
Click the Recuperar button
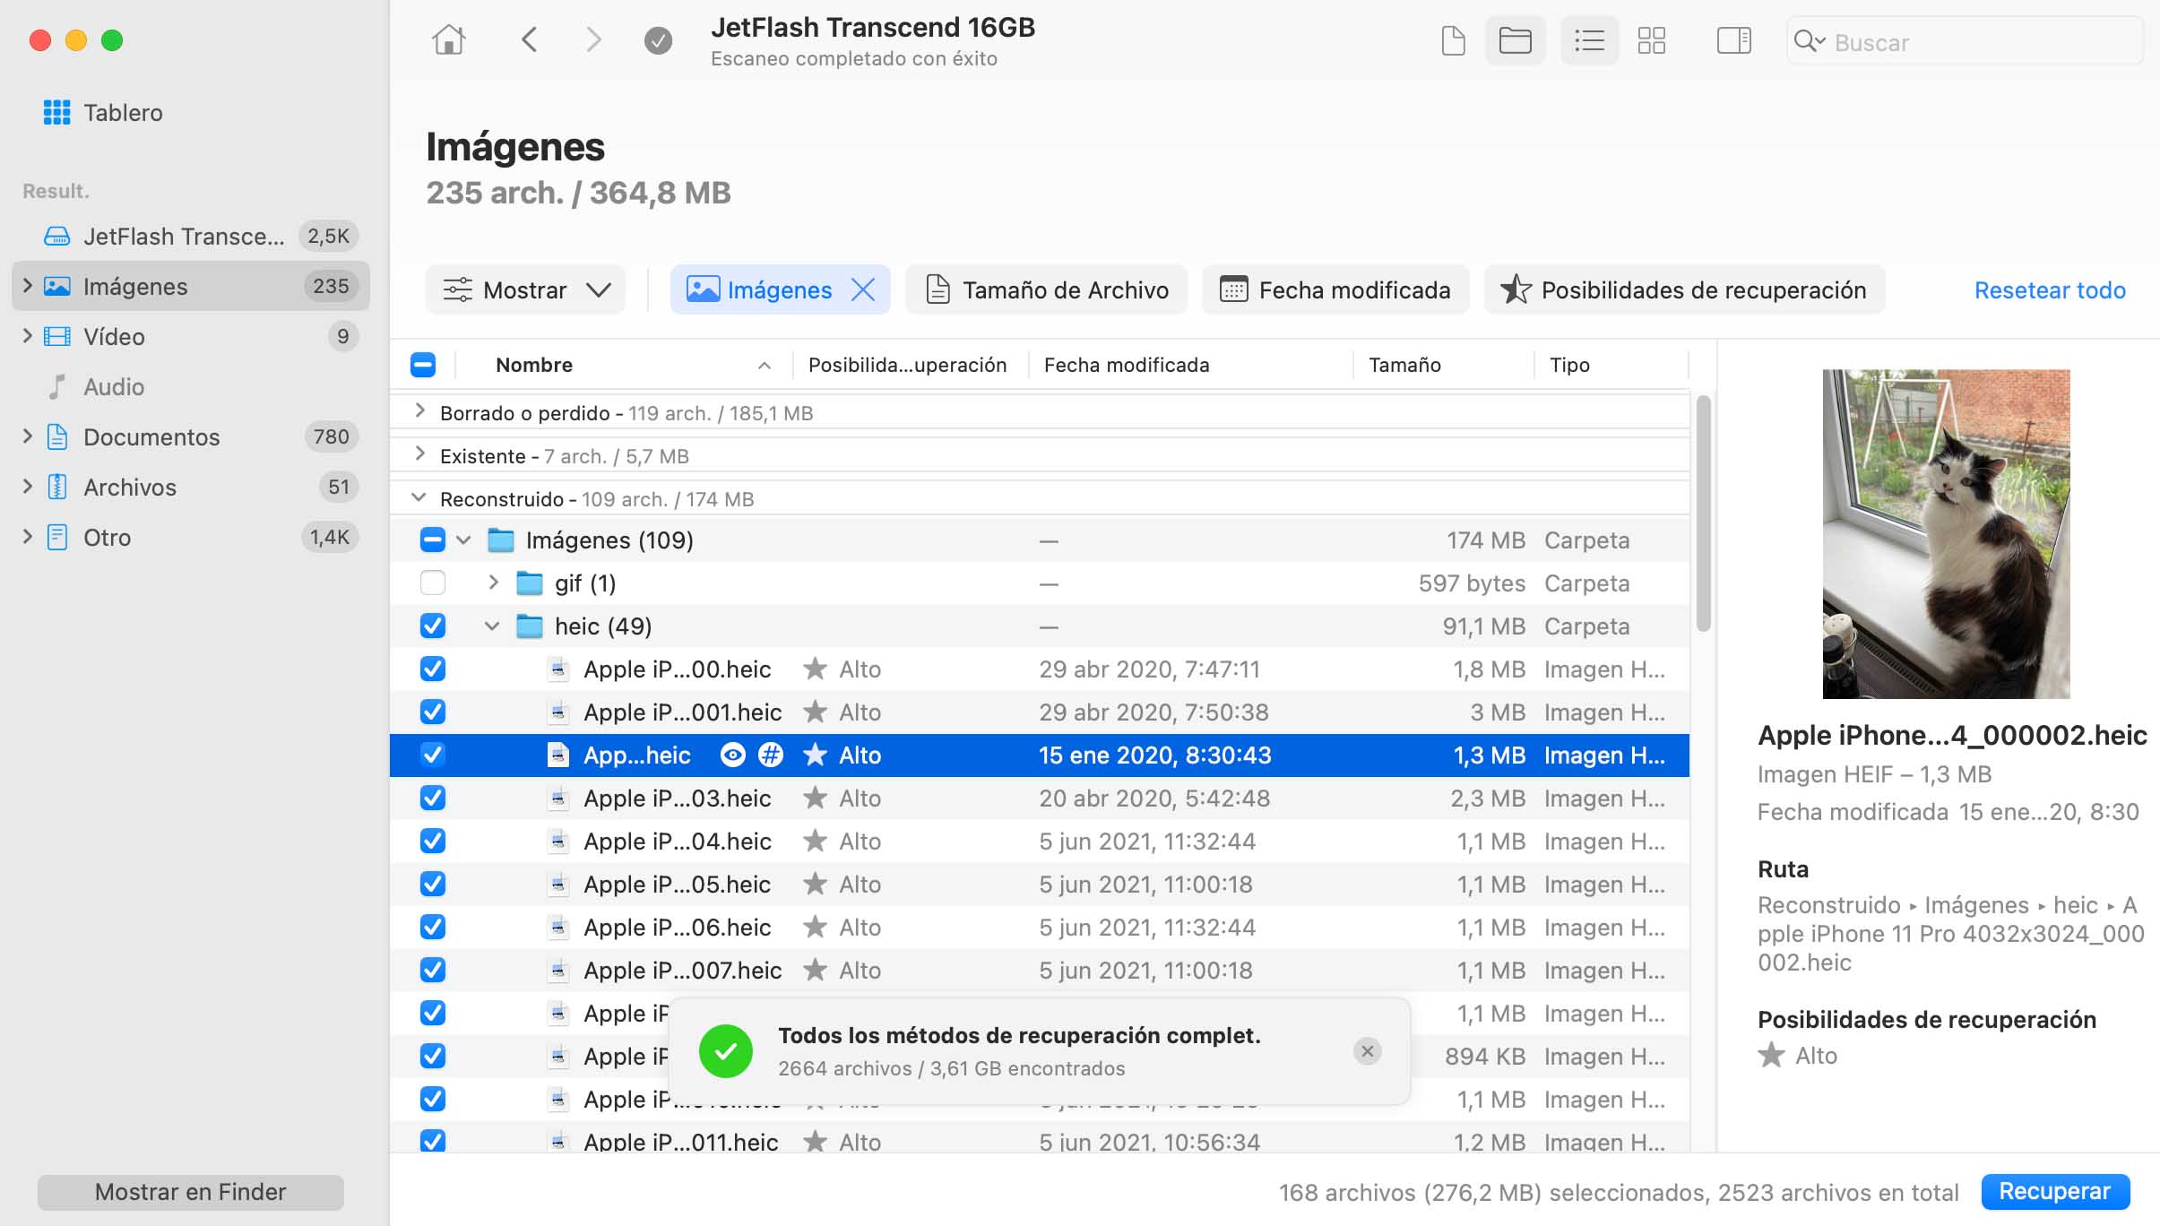[x=2055, y=1191]
